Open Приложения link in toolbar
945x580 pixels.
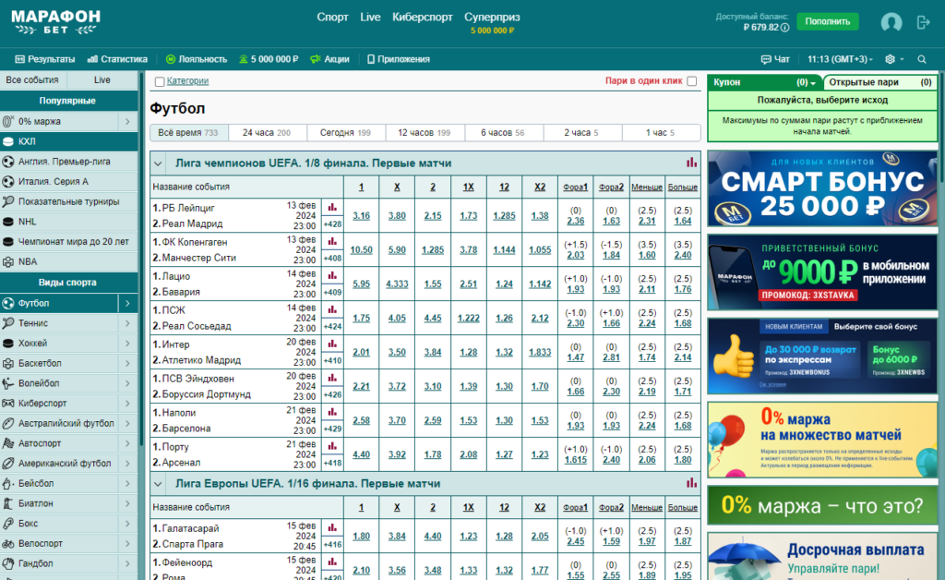(399, 59)
